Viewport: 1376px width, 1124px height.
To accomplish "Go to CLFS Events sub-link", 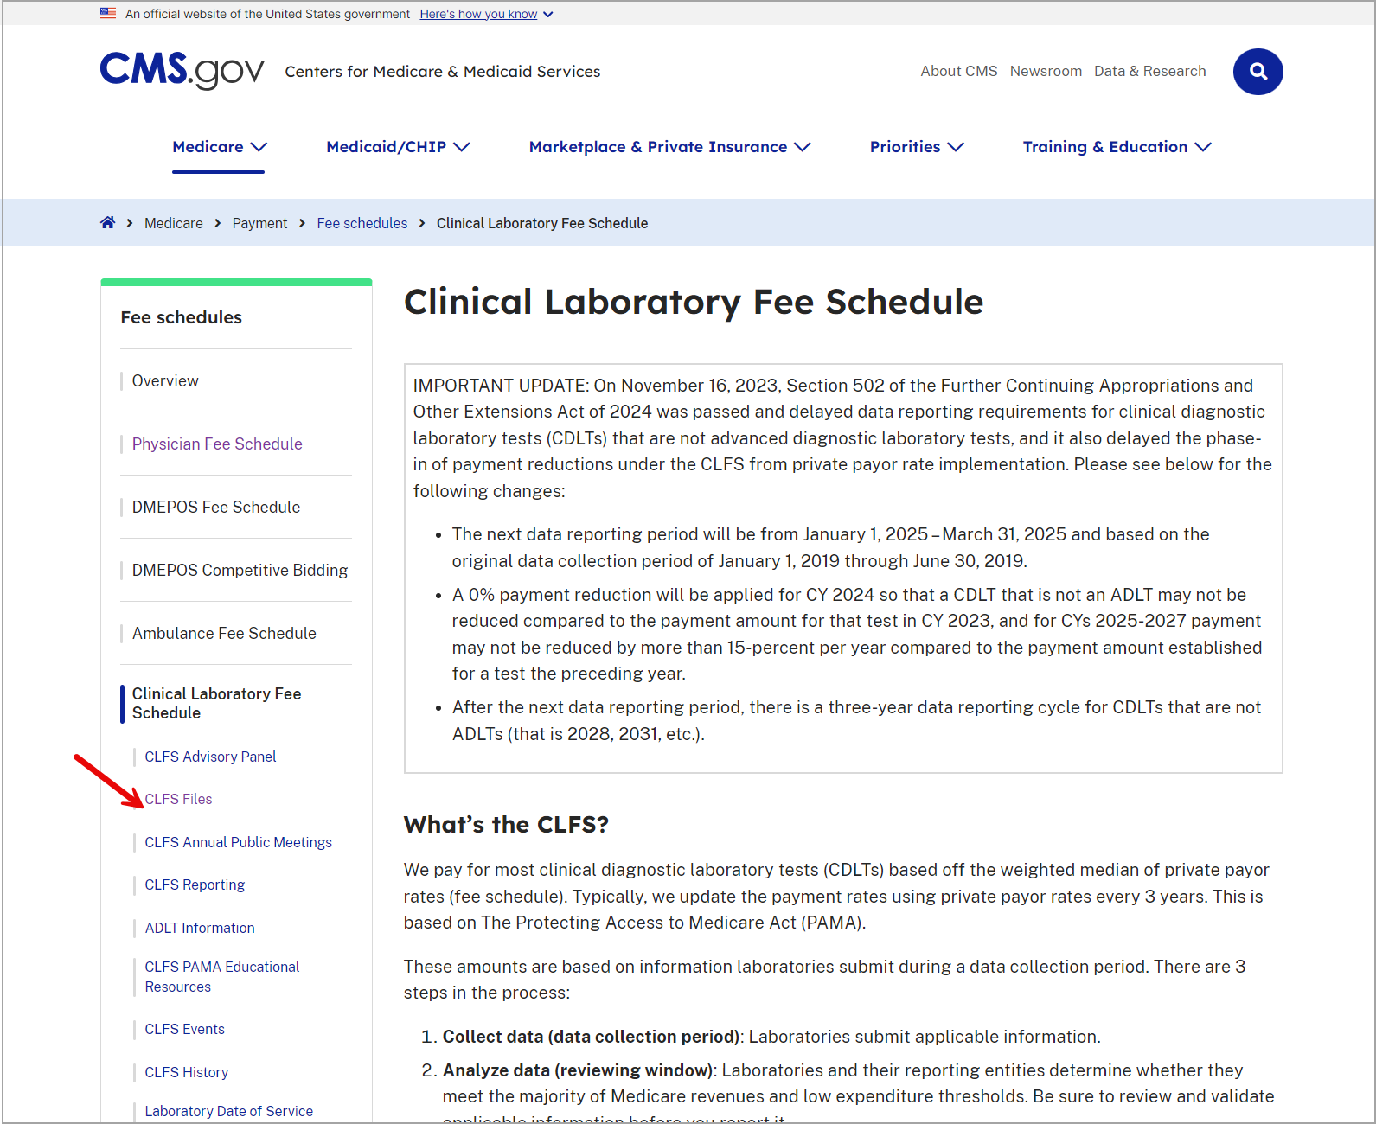I will [x=185, y=1030].
